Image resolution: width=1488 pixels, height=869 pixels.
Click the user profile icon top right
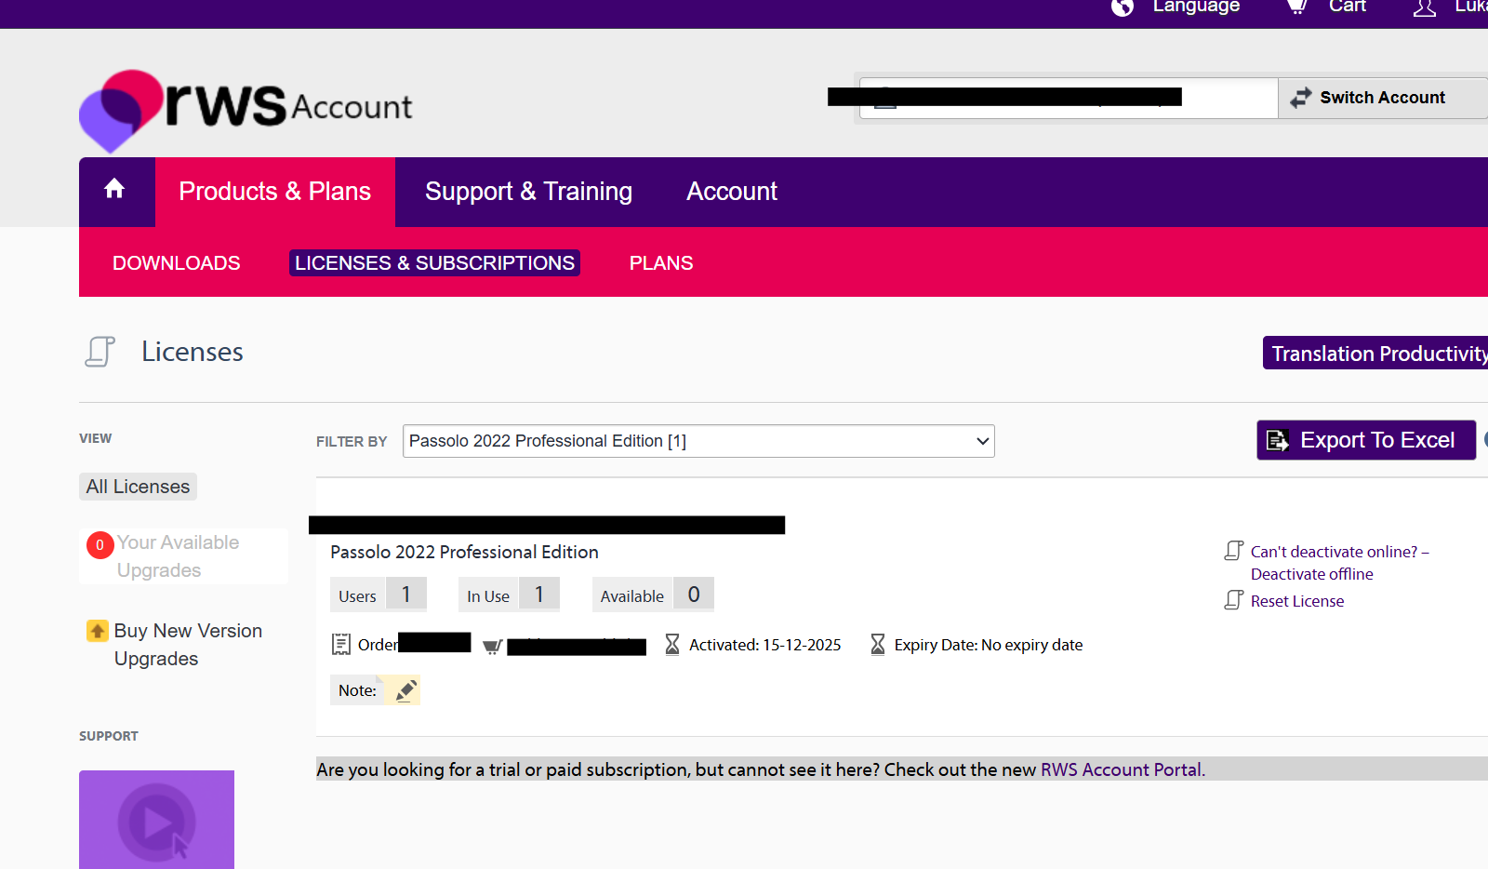coord(1423,7)
